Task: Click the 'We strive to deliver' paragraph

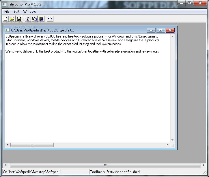Action: [83, 51]
